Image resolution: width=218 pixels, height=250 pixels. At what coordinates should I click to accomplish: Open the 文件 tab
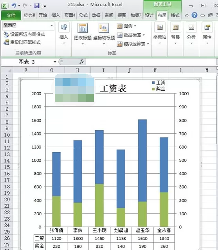click(x=11, y=15)
